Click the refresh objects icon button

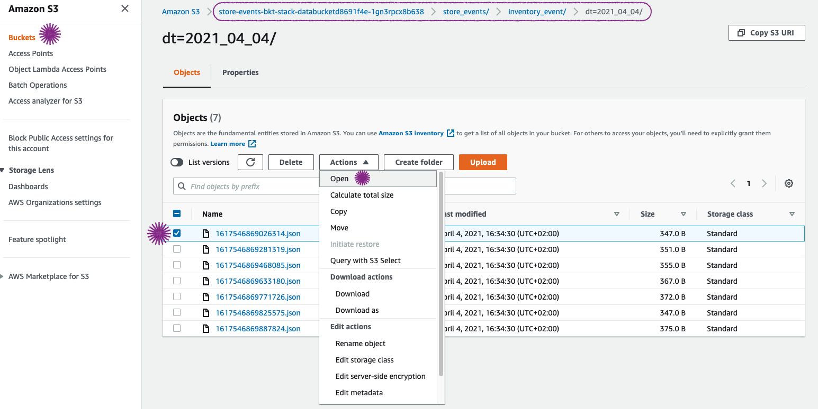[x=250, y=162]
